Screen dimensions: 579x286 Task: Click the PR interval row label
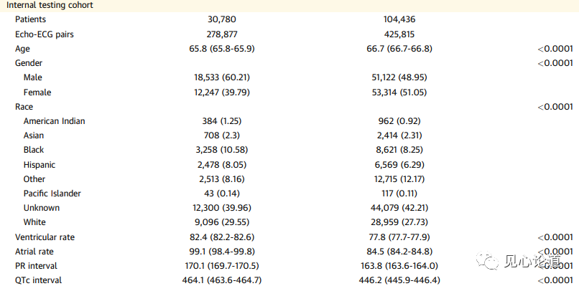pos(36,266)
